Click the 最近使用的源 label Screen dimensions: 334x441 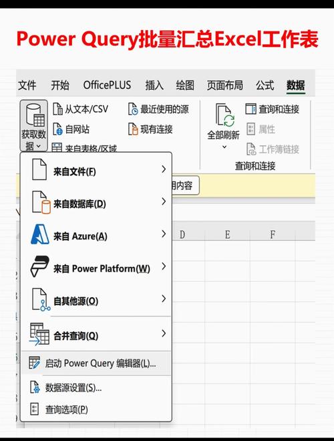tap(164, 109)
